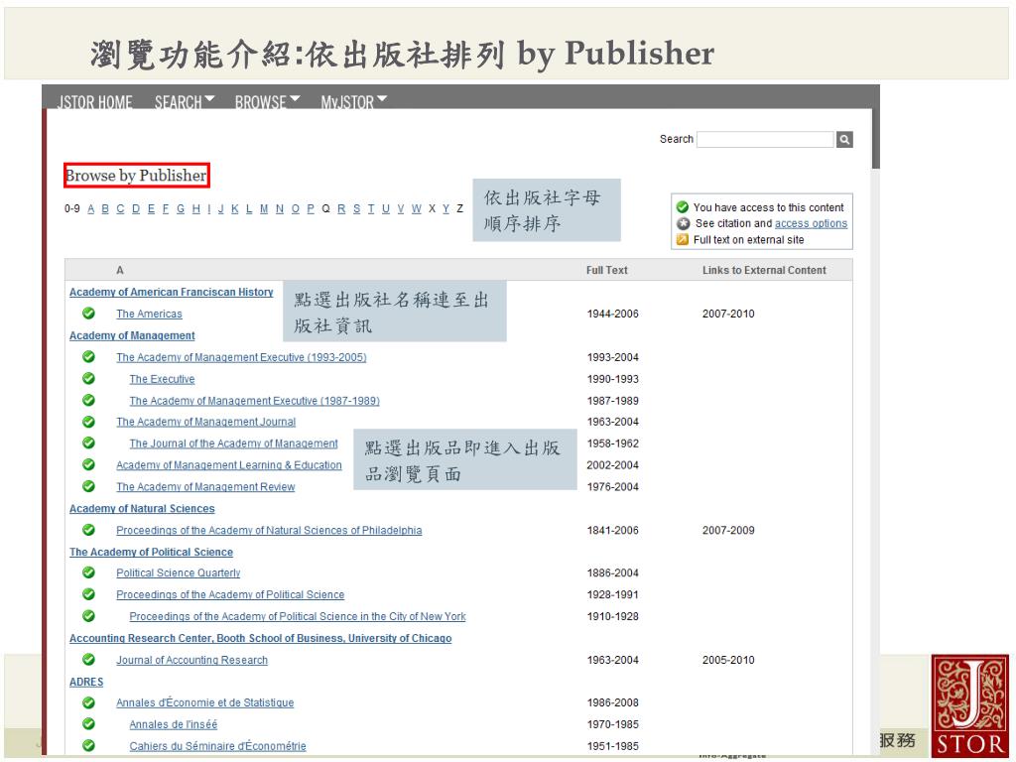This screenshot has width=1016, height=762.
Task: Jump to publishers starting with A
Action: point(90,208)
